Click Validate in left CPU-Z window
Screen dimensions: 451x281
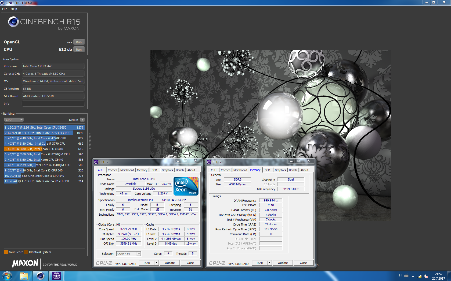[169, 263]
